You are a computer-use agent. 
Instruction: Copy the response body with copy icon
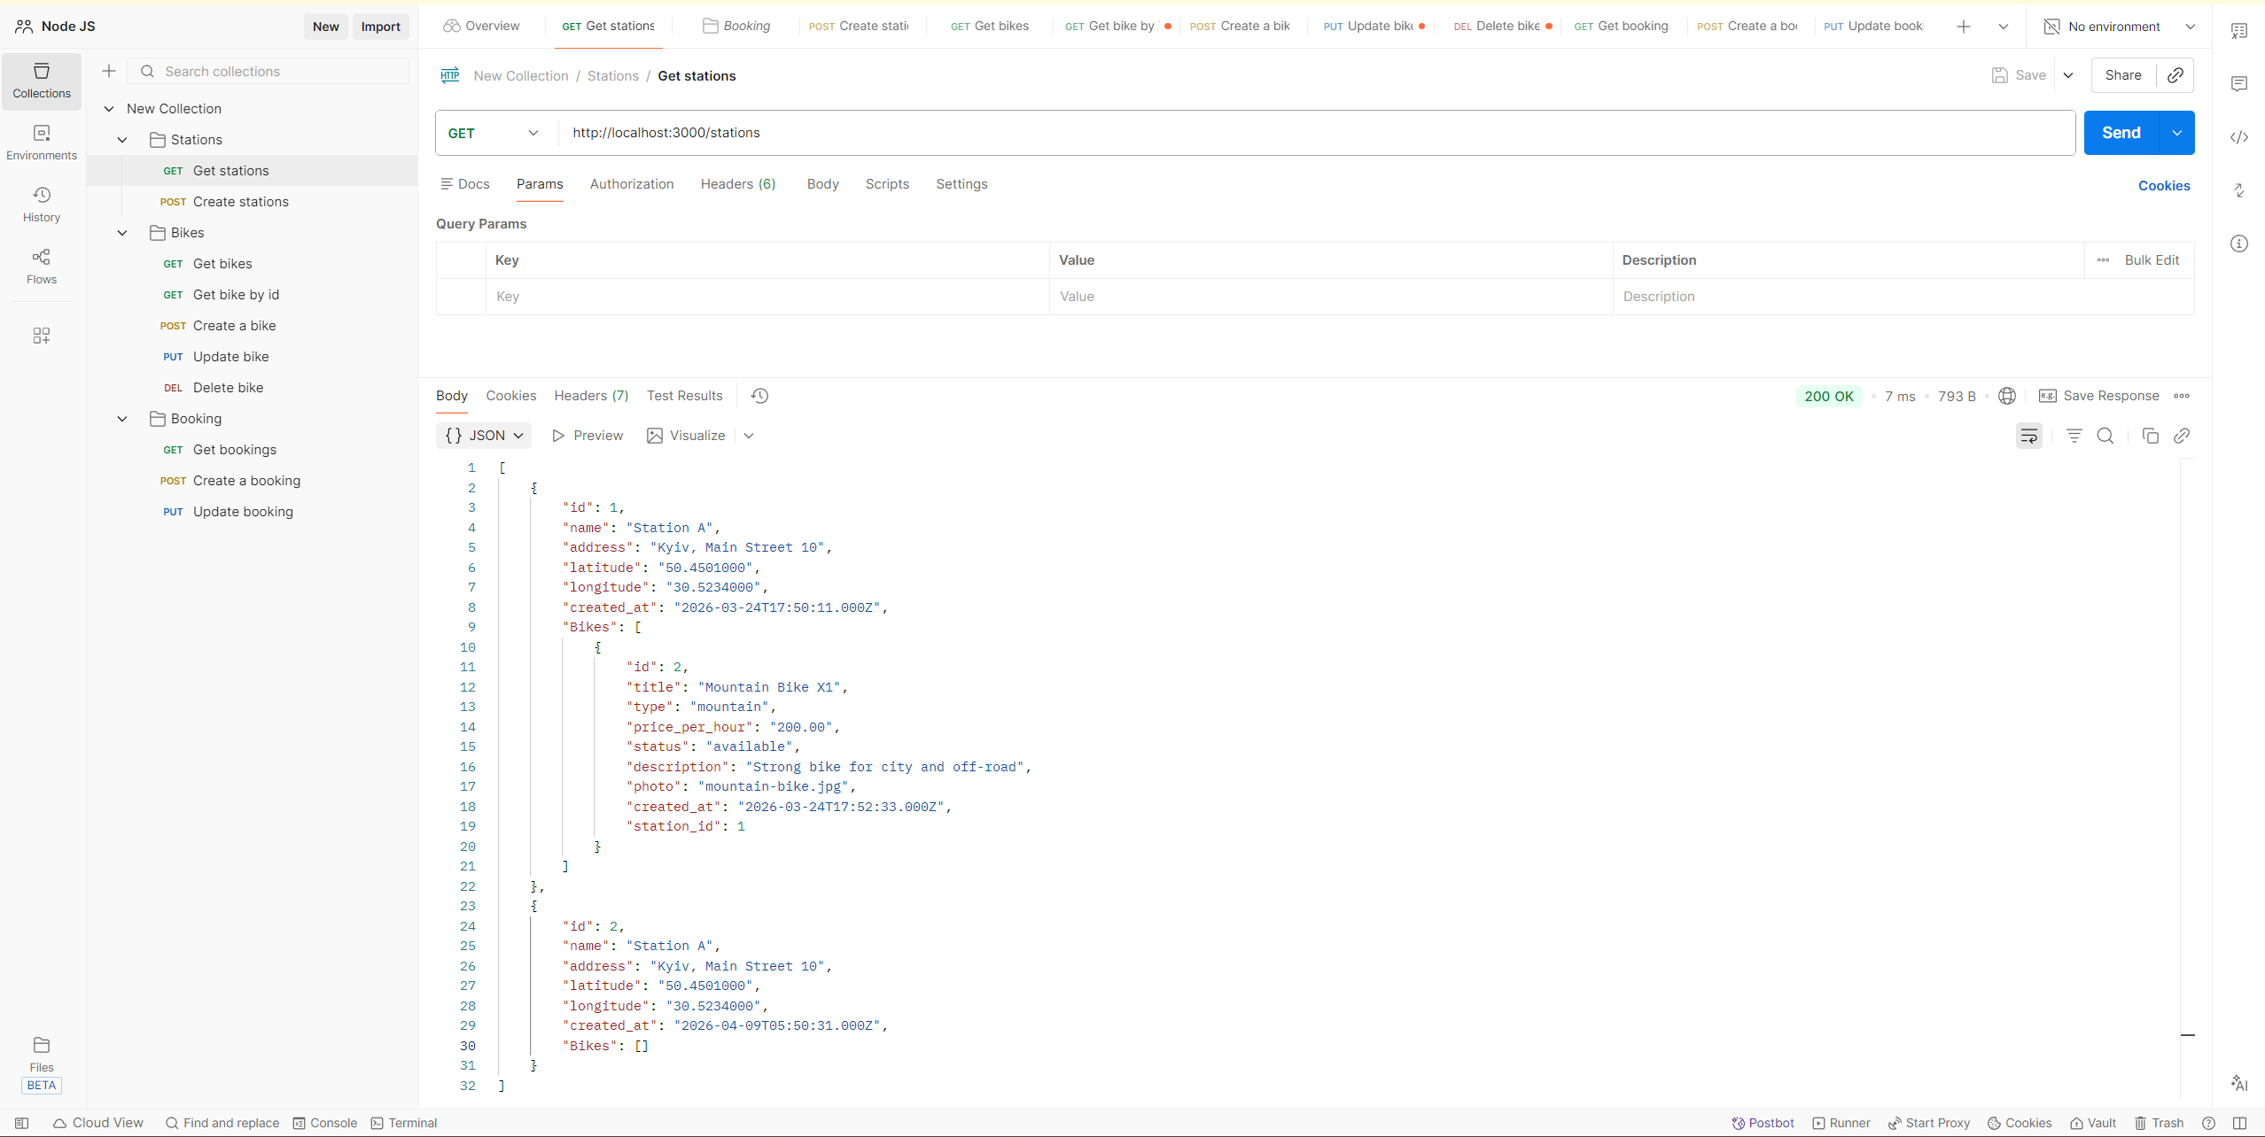(2150, 436)
